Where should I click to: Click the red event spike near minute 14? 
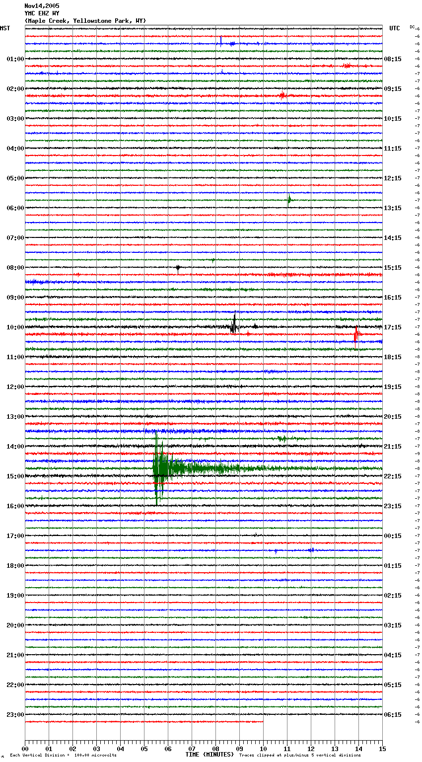356,334
